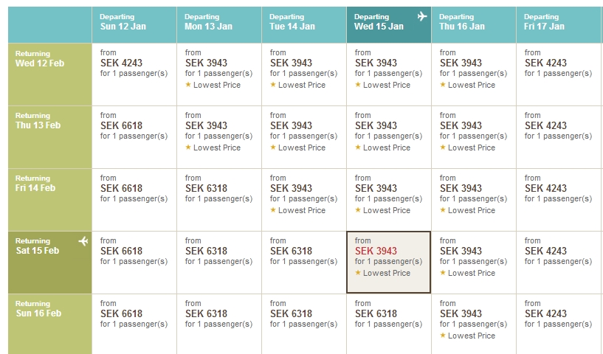603x354 pixels.
Task: Click Lowest Price star for Mon 13 Jan, Wed 12 Feb
Action: [x=188, y=85]
